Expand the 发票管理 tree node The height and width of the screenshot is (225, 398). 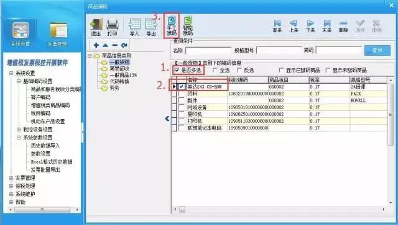pos(11,178)
